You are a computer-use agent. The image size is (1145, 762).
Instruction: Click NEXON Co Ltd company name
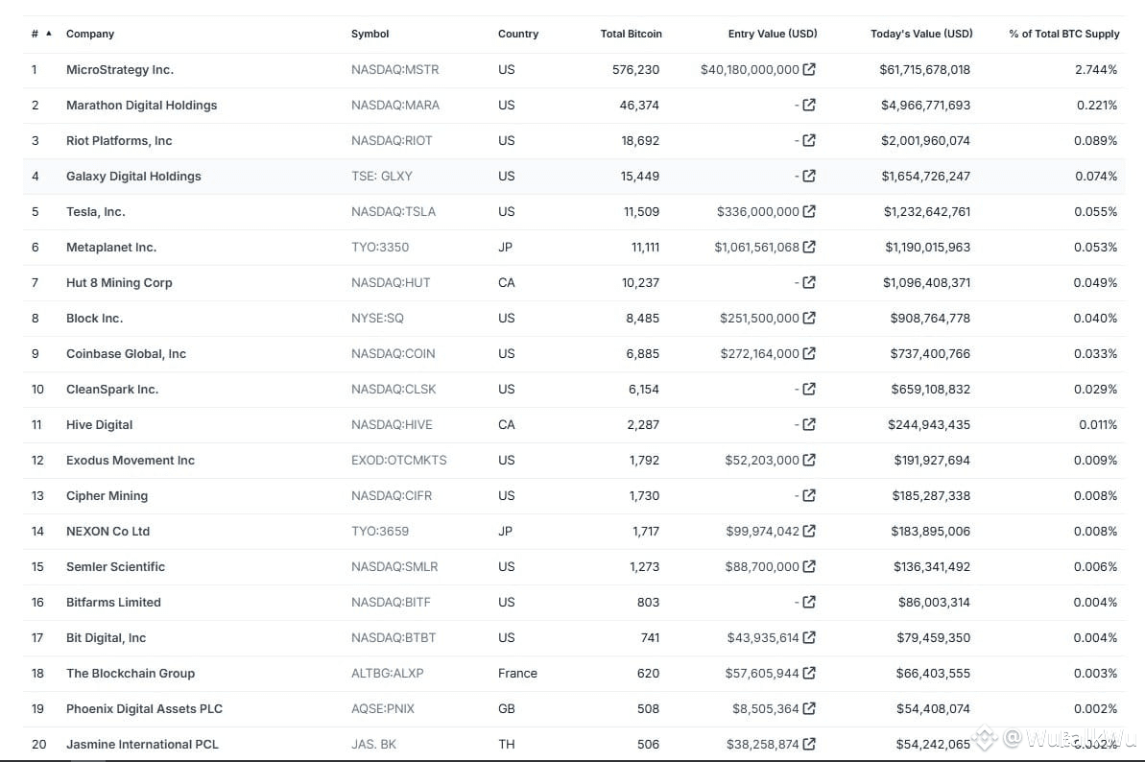tap(108, 532)
